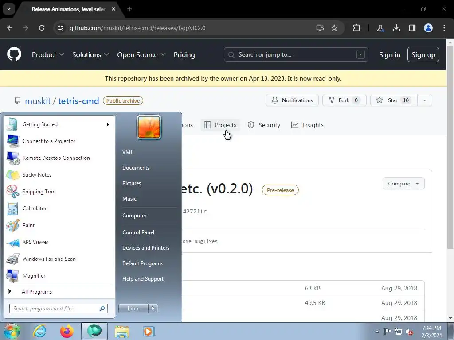Open Windows Explorer folder on taskbar
Screen dimensions: 454x340
[122, 332]
